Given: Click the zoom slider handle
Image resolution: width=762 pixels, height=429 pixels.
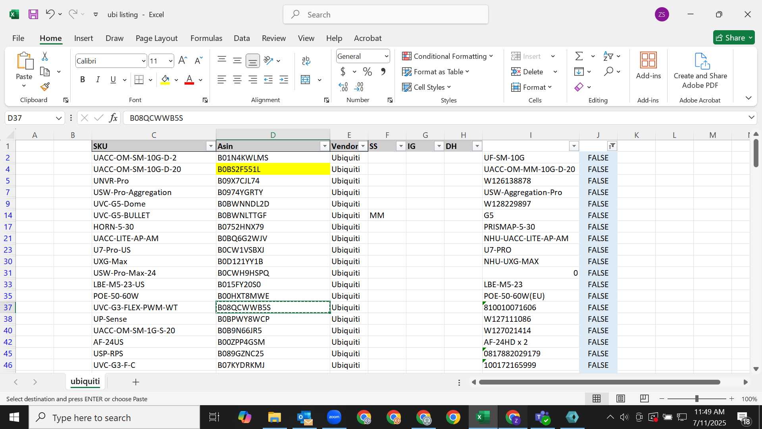Looking at the screenshot, I should 697,398.
